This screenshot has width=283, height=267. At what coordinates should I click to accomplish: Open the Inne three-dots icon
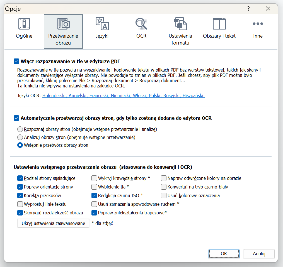tap(258, 24)
